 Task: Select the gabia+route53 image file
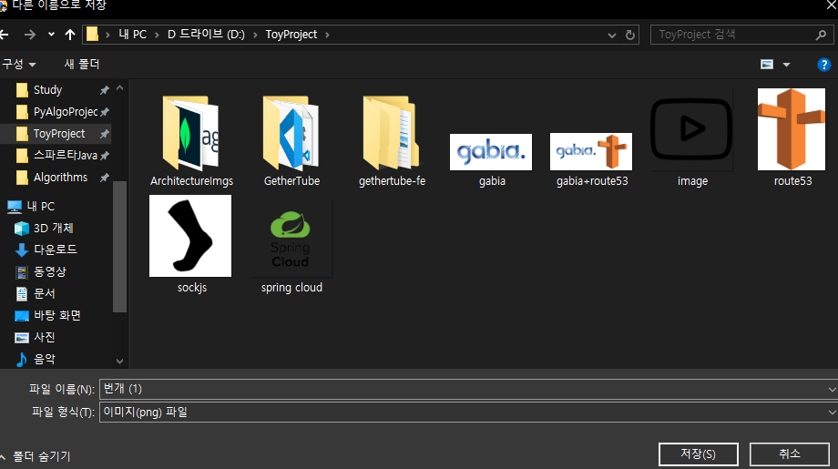point(592,159)
